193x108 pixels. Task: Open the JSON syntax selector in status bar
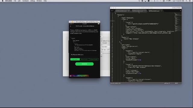(176, 83)
